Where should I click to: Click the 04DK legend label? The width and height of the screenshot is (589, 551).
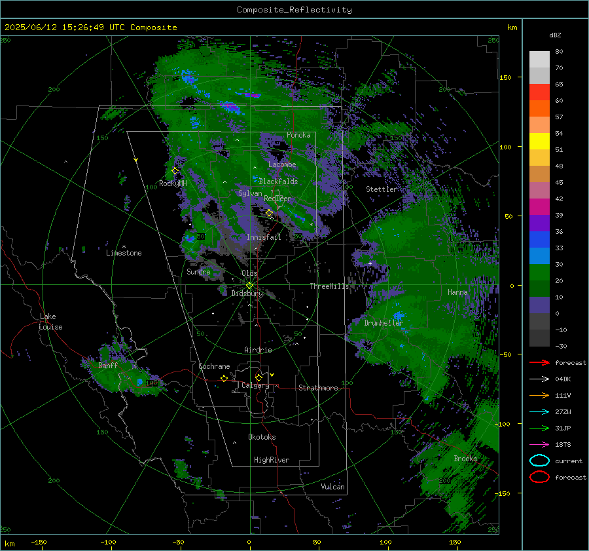(x=563, y=379)
